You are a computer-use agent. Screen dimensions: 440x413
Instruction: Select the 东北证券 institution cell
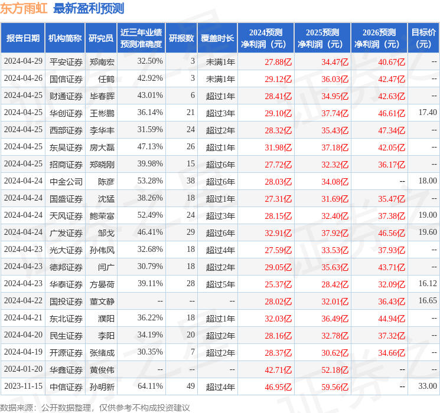[x=66, y=318]
